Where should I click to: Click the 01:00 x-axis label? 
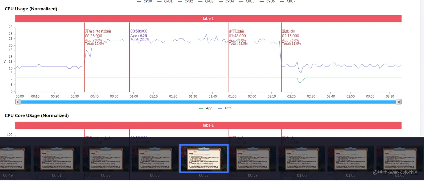pyautogui.click(x=134, y=96)
